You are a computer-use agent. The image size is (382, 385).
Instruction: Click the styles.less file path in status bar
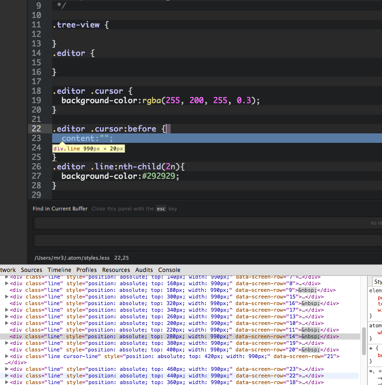click(x=72, y=258)
